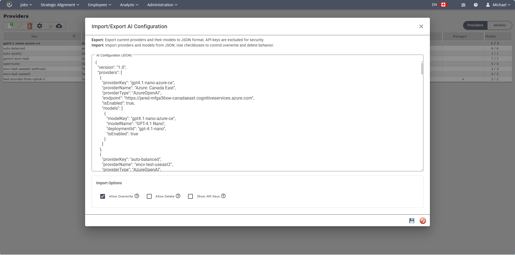The height and width of the screenshot is (255, 515).
Task: Enable the Show API Keys checkbox
Action: pos(190,196)
